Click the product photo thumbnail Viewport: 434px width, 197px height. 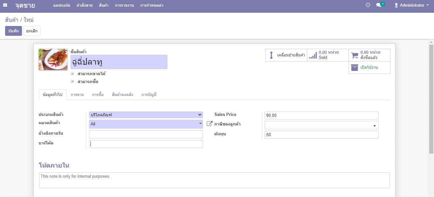[x=53, y=60]
